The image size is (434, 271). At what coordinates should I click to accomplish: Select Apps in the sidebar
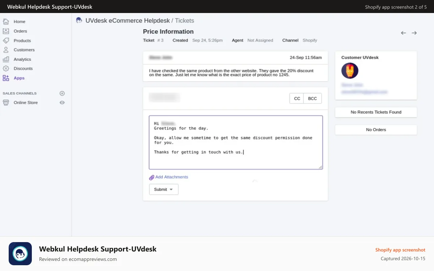tap(19, 78)
